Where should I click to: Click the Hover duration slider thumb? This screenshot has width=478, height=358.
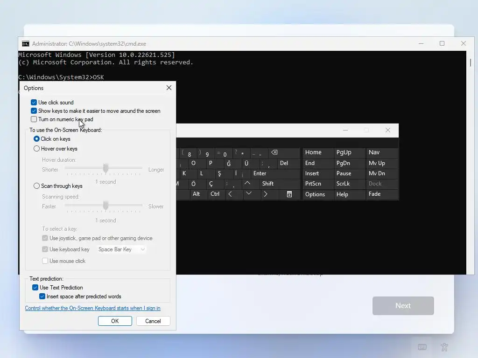[106, 168]
